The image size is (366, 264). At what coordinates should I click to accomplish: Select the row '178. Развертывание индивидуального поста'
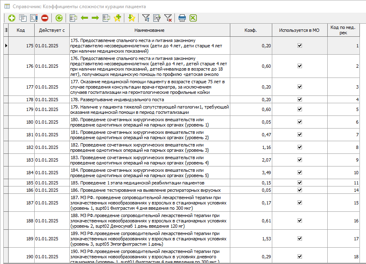pos(149,100)
